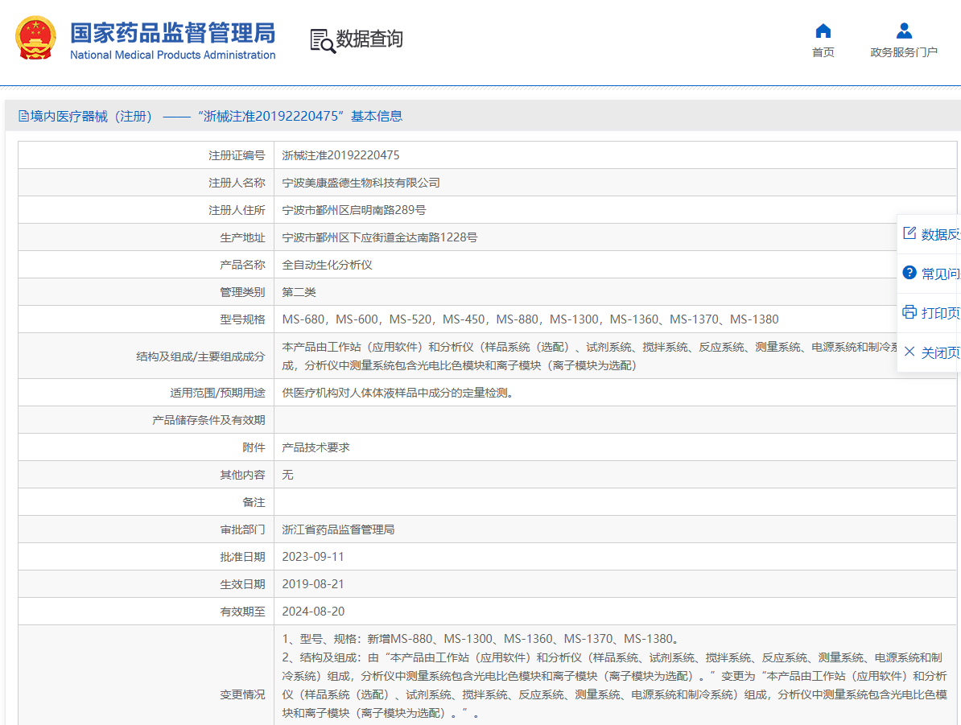Click the 适用范围/预期用途 label
Viewport: 961px width, 725px height.
click(217, 393)
